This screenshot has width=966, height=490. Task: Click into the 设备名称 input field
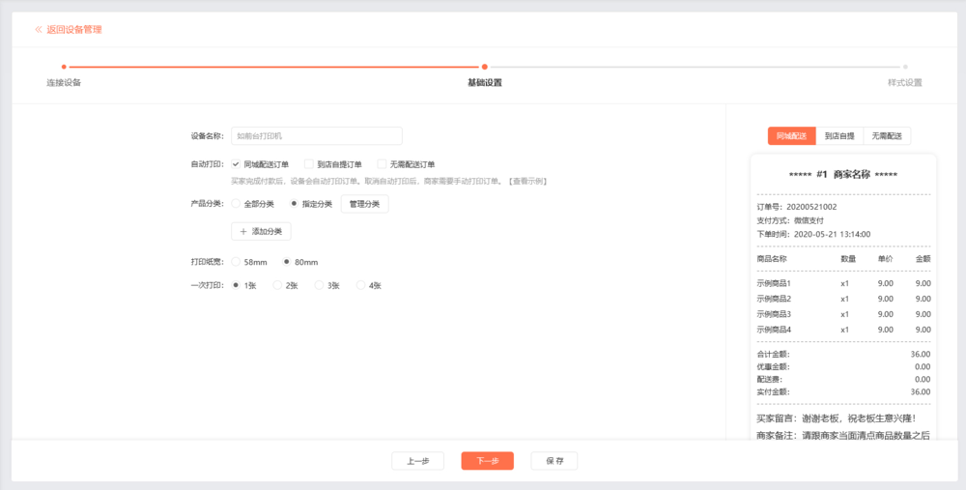tap(316, 136)
